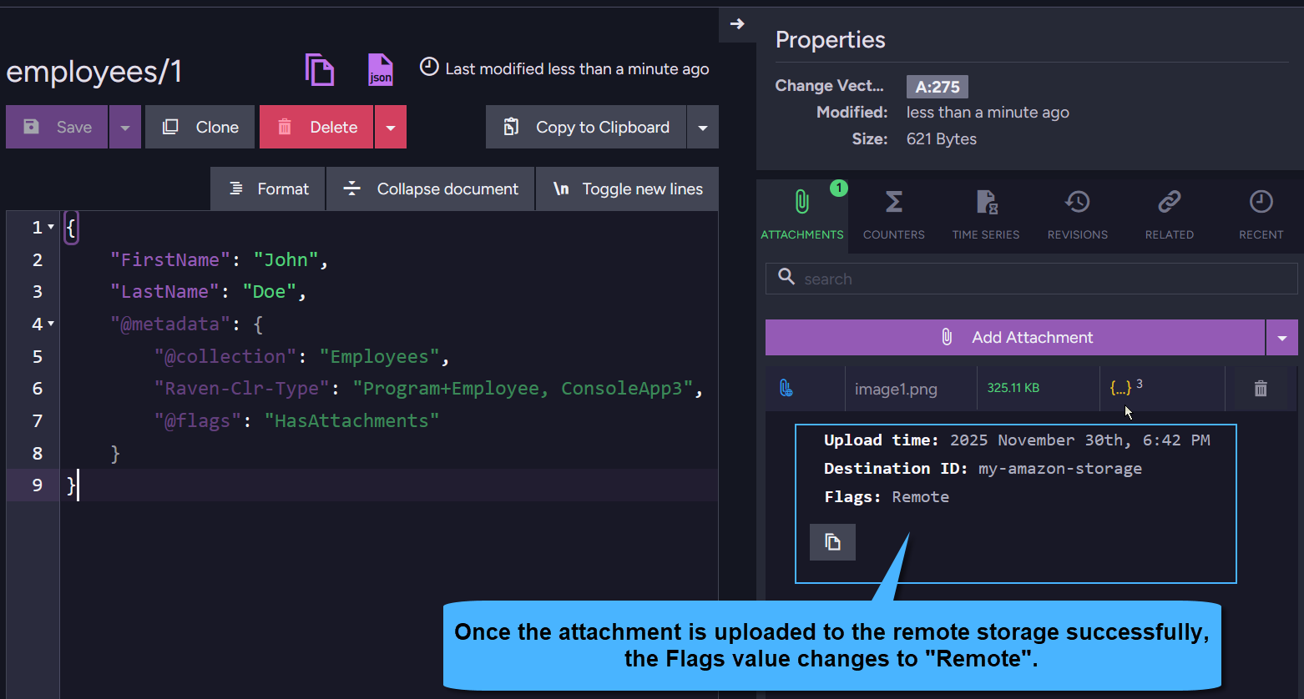Click the remote attachment paperclip icon
The height and width of the screenshot is (699, 1304).
point(786,387)
